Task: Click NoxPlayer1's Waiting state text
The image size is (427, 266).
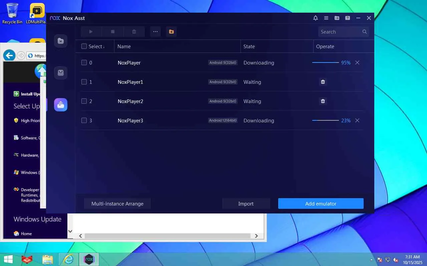Action: tap(252, 82)
